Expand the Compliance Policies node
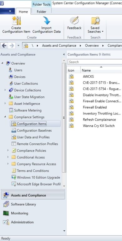 [8, 151]
